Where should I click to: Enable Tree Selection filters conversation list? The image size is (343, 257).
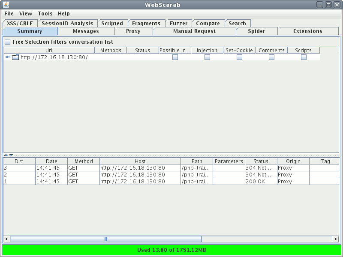click(7, 42)
